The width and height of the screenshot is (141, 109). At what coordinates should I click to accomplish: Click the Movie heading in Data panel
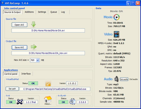[108, 17]
